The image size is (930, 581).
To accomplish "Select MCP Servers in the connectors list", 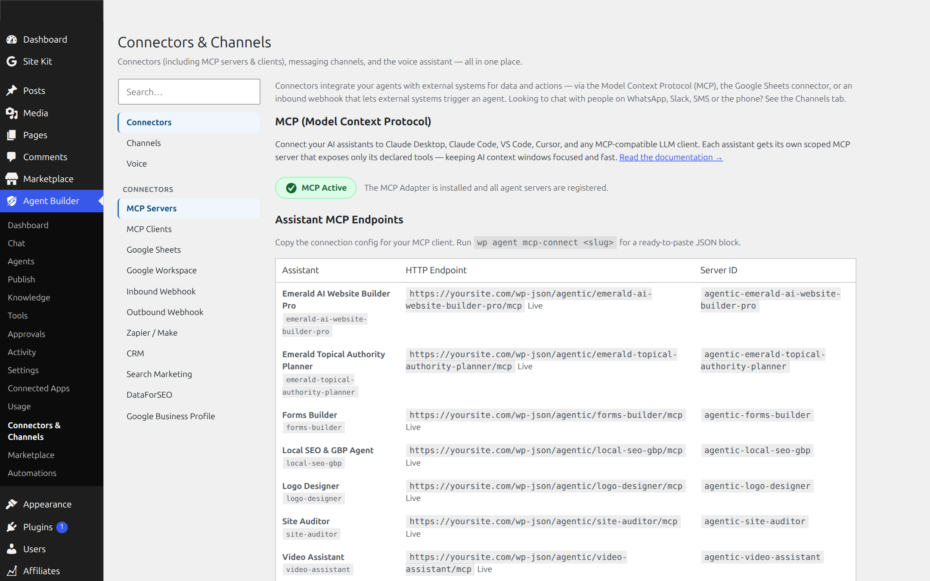I will (189, 209).
